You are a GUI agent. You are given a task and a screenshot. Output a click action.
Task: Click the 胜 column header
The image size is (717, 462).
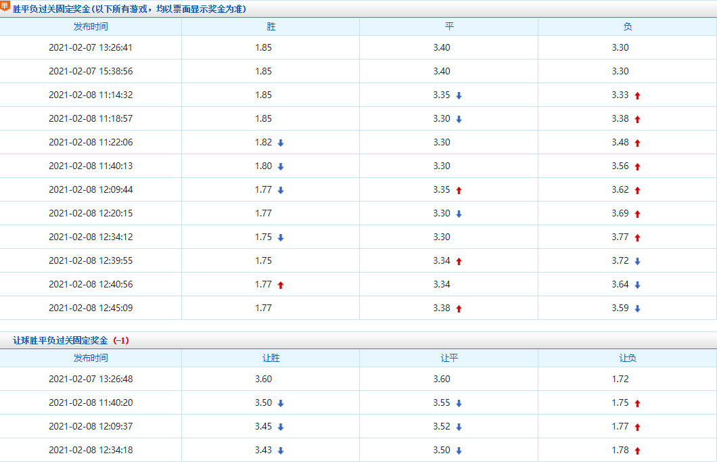271,26
